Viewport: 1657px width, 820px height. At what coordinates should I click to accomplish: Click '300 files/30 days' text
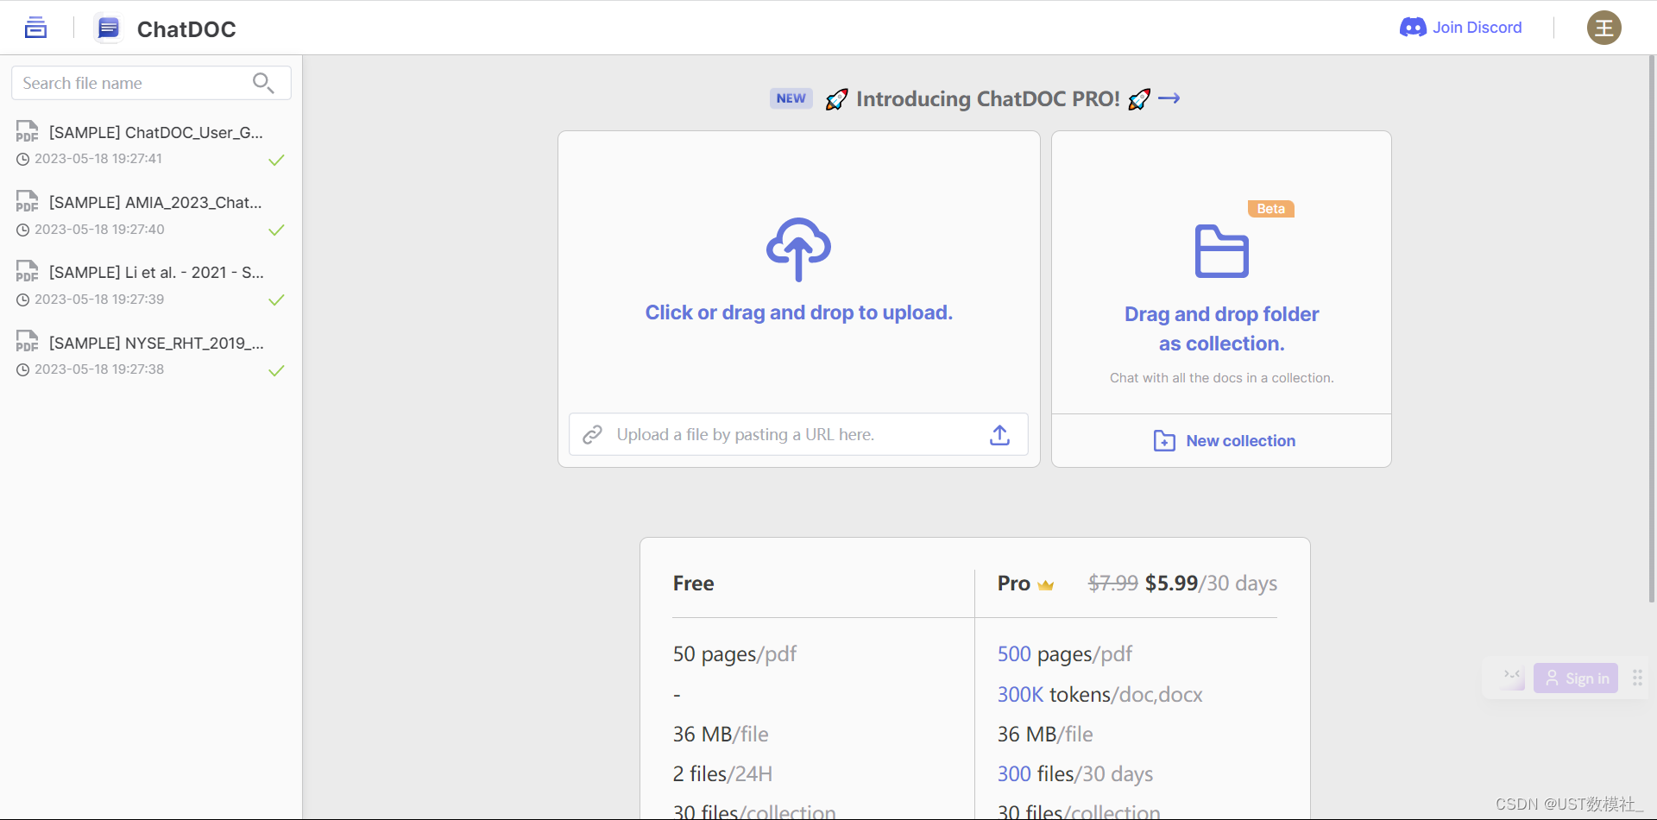tap(1074, 774)
